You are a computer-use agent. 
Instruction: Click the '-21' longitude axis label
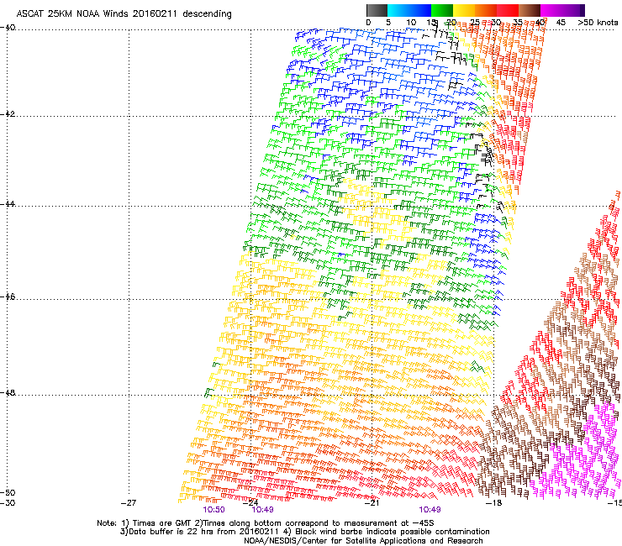pos(372,503)
